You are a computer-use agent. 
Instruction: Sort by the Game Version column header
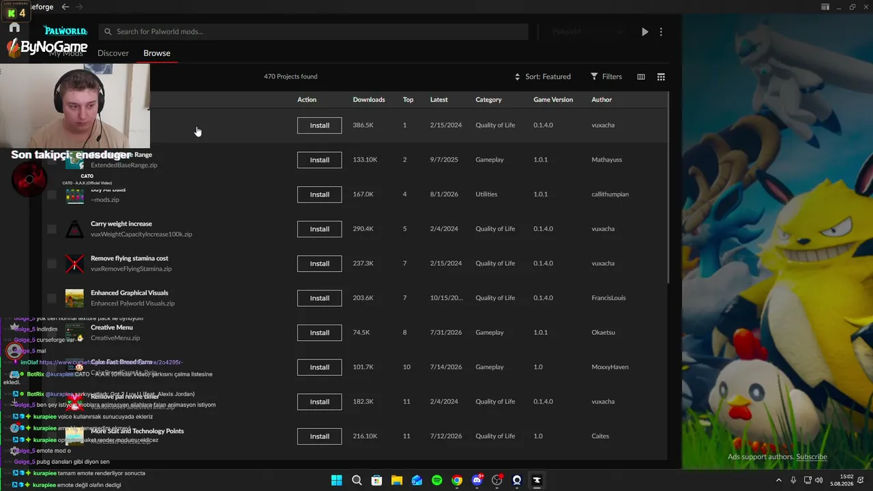tap(553, 100)
